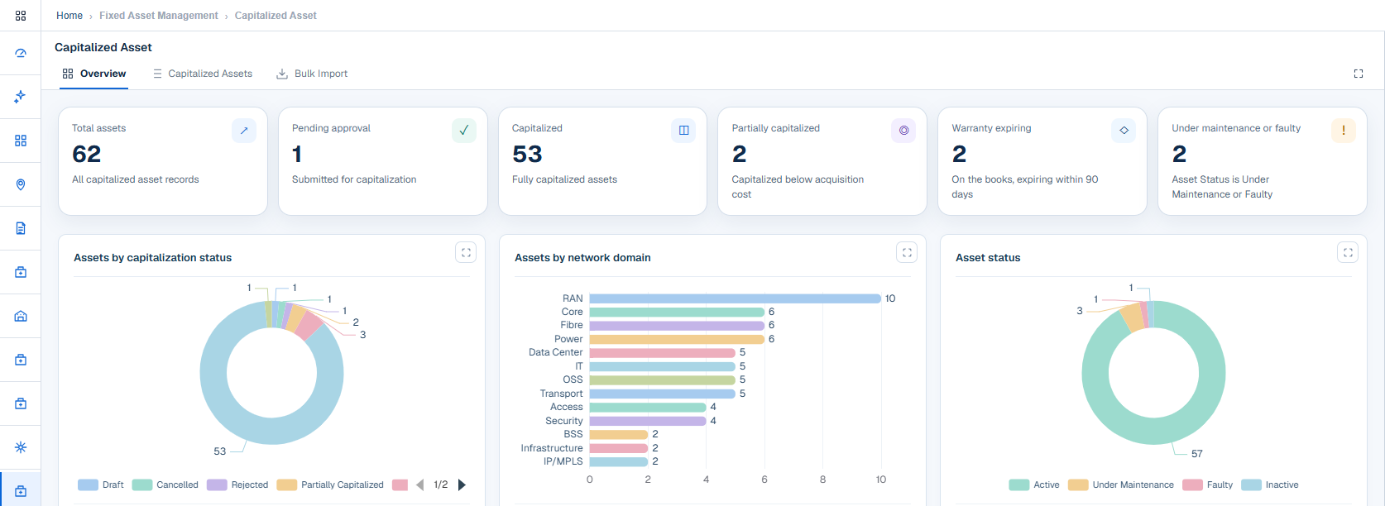This screenshot has height=506, width=1385.
Task: Toggle Faulty legend item
Action: pyautogui.click(x=1208, y=485)
